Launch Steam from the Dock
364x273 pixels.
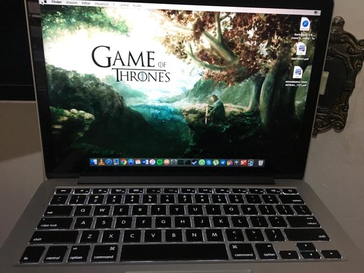195,162
